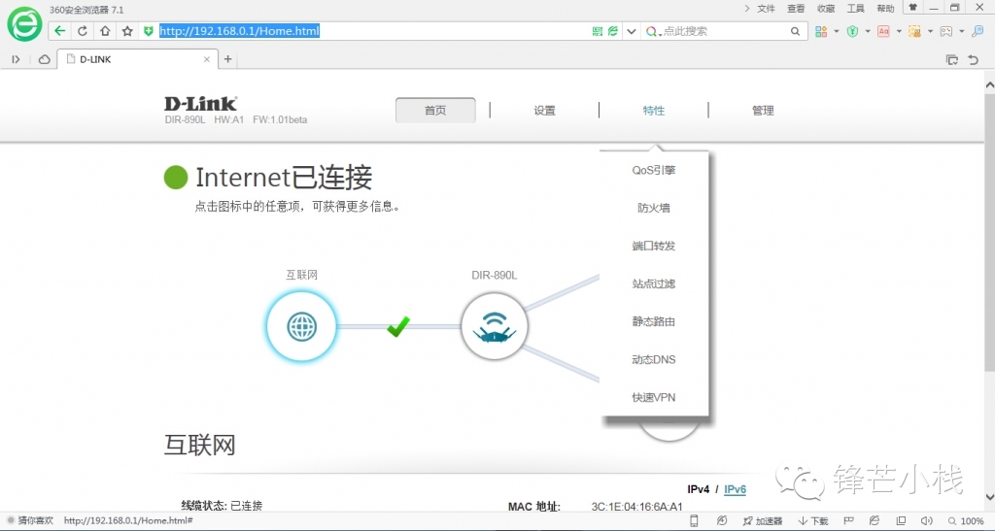995x531 pixels.
Task: Click the DIR-890L router icon
Action: [x=495, y=326]
